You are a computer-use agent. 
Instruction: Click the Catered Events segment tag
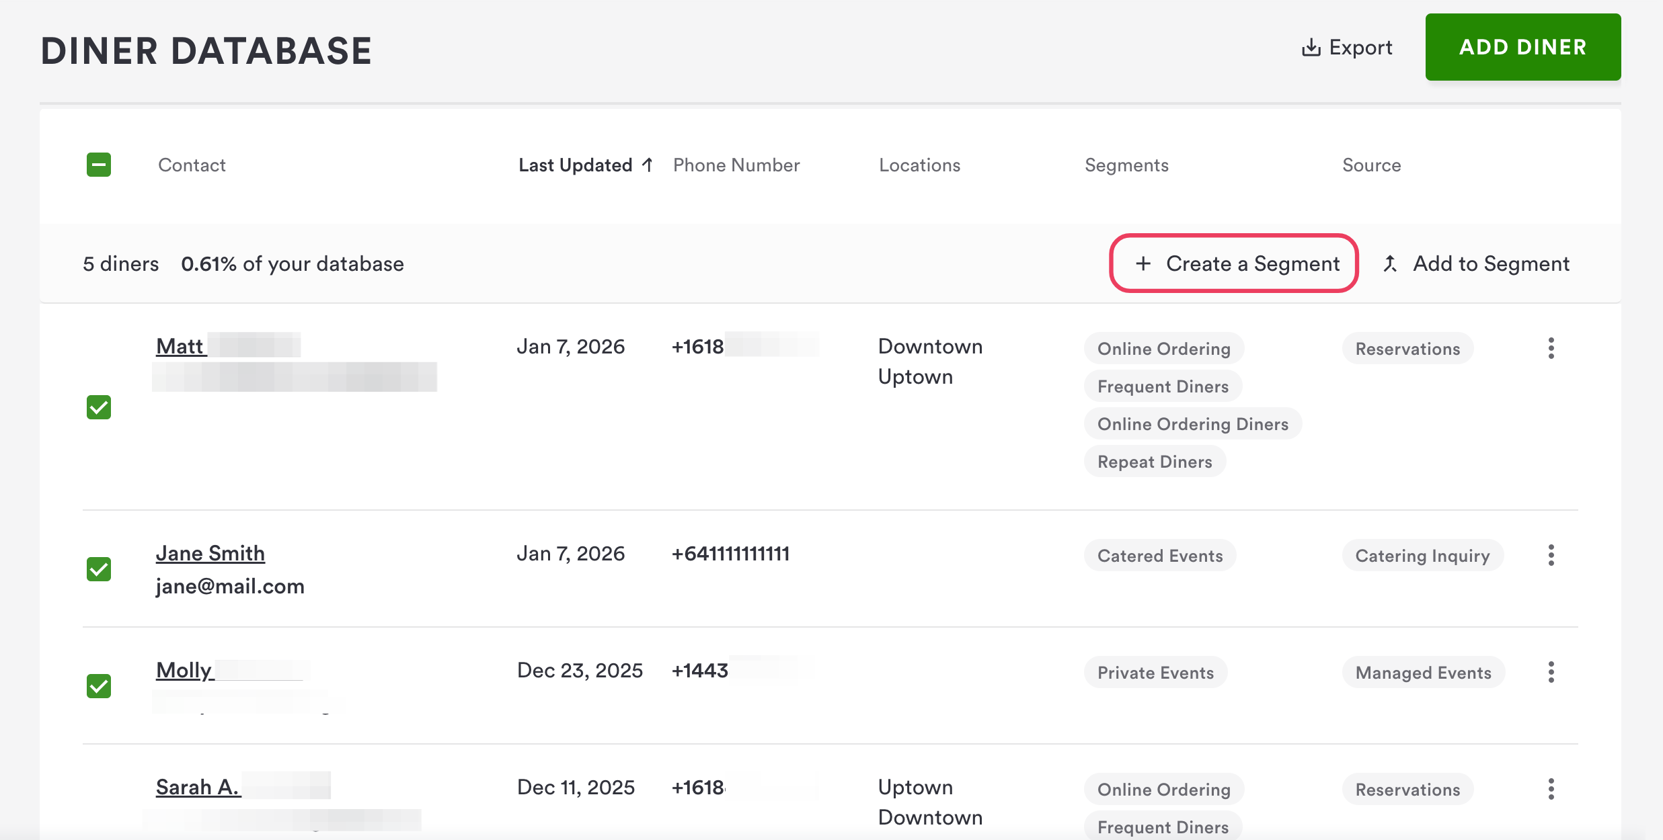1159,556
